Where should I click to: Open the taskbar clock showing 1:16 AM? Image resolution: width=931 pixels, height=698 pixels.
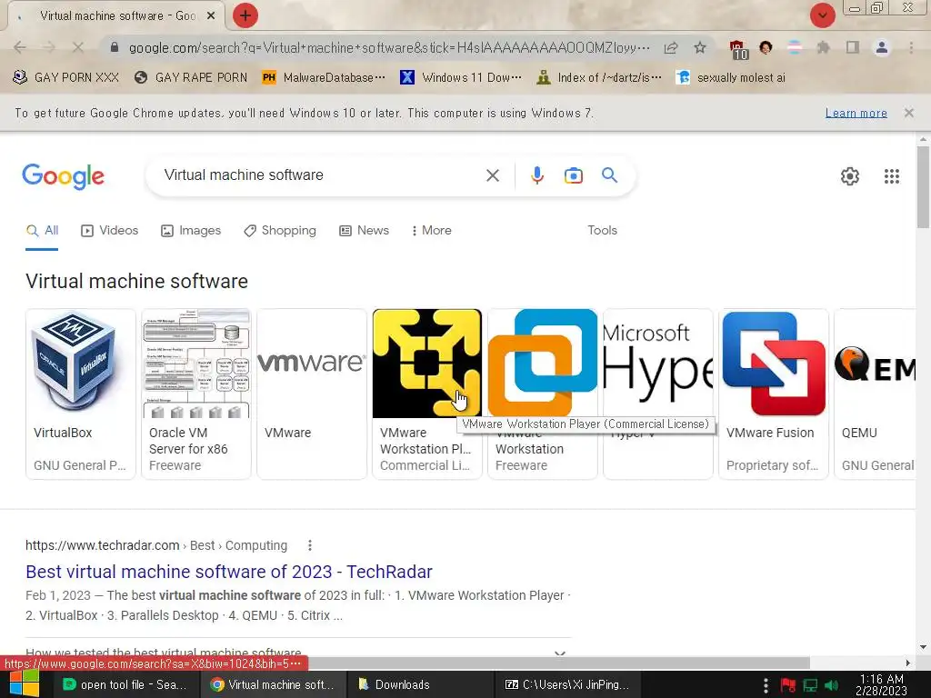click(881, 685)
